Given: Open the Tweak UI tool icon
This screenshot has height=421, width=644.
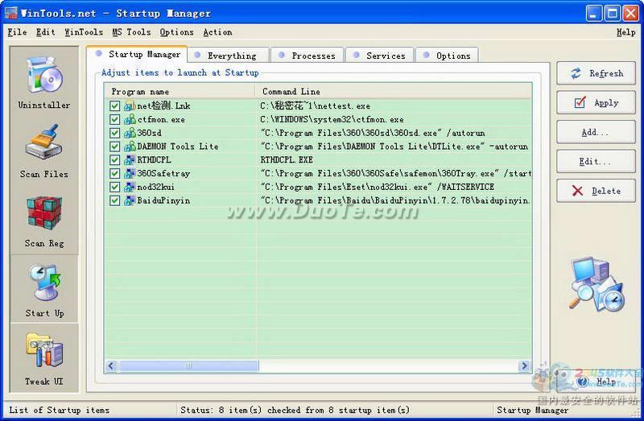Looking at the screenshot, I should (44, 351).
